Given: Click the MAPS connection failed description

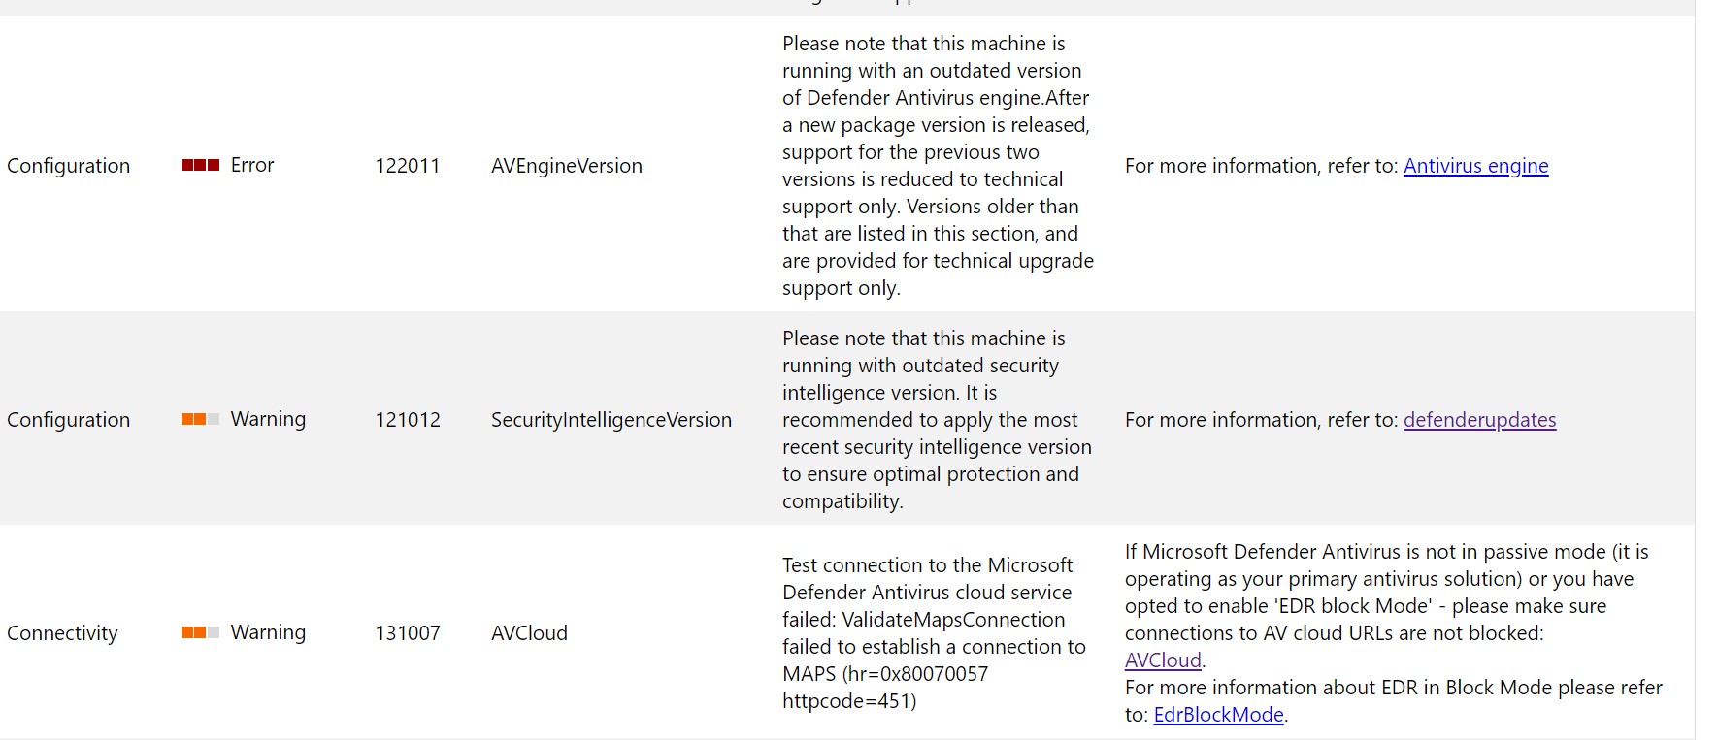Looking at the screenshot, I should 934,633.
